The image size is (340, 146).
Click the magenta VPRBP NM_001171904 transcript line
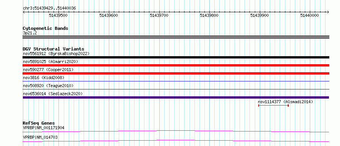176,131
